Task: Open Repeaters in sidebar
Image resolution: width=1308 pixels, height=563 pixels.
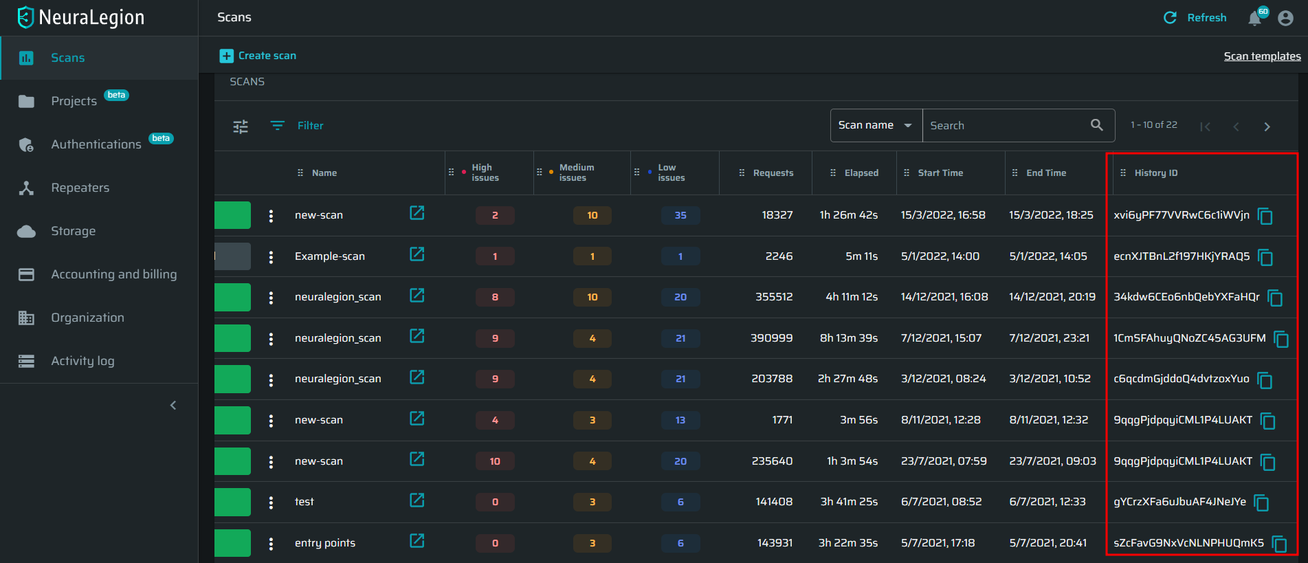Action: [x=99, y=188]
